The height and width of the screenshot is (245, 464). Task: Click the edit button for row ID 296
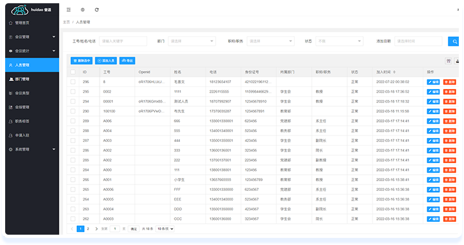click(433, 82)
